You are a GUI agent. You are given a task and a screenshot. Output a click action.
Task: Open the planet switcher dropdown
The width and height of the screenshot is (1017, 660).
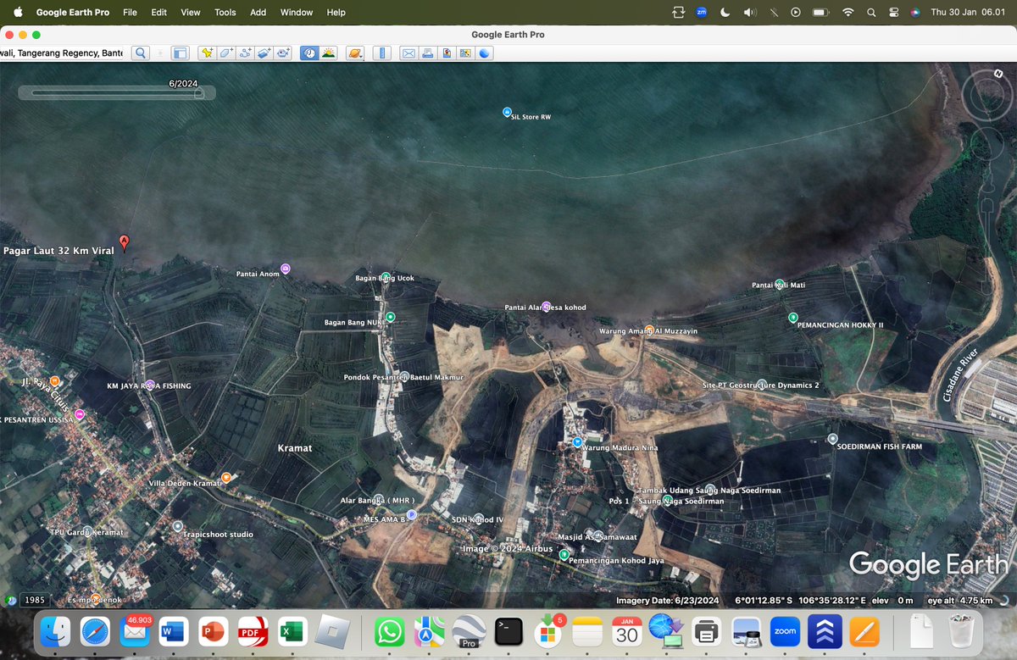pos(355,53)
